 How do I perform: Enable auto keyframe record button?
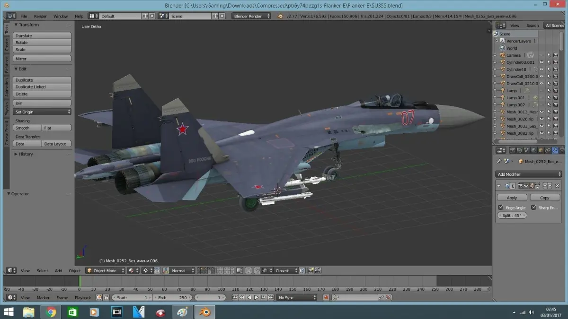[326, 298]
